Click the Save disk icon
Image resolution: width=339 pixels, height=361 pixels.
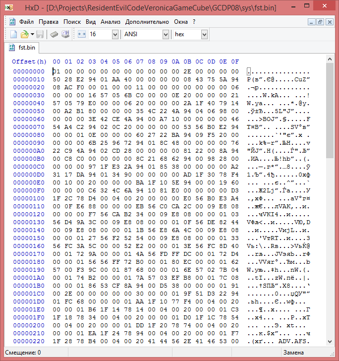(40, 35)
